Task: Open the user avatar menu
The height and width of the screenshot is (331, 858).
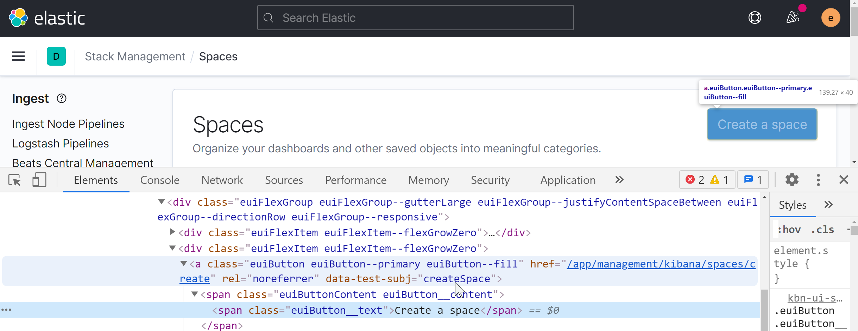Action: (x=831, y=18)
